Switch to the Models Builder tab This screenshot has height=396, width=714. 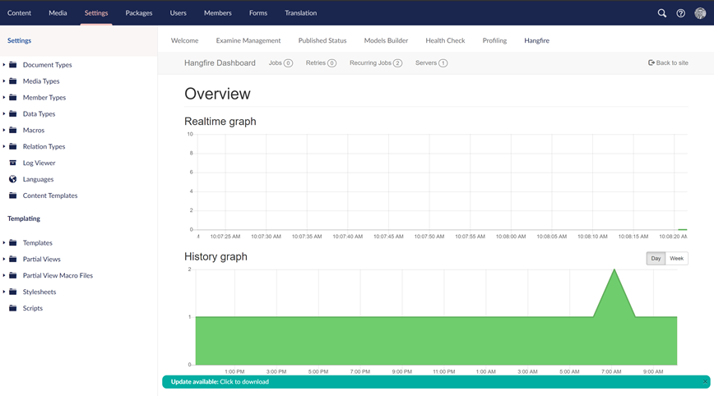tap(386, 40)
